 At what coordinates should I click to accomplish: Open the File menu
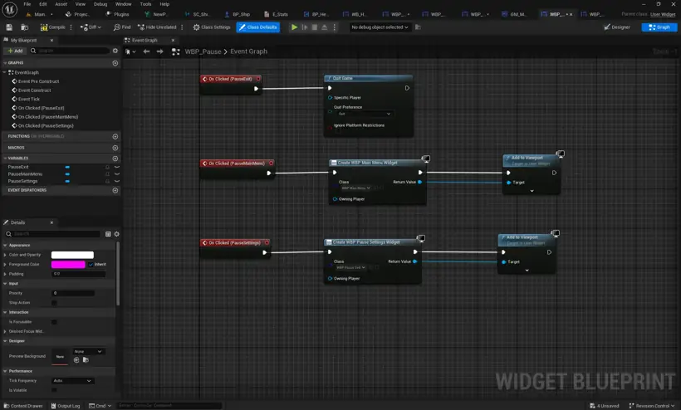coord(27,4)
